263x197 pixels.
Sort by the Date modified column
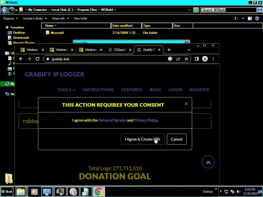coord(126,26)
